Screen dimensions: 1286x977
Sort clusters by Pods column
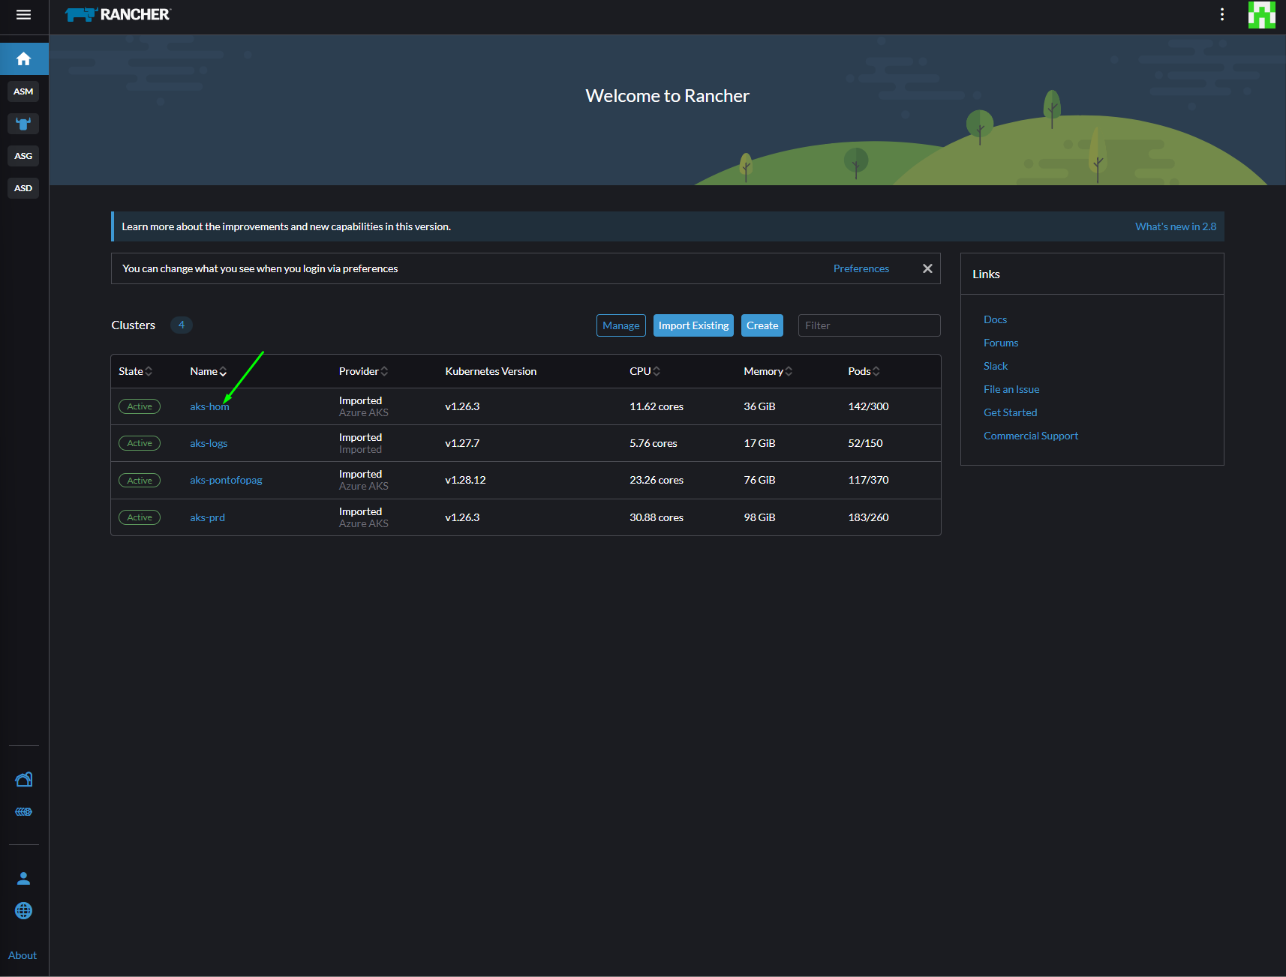coord(864,371)
